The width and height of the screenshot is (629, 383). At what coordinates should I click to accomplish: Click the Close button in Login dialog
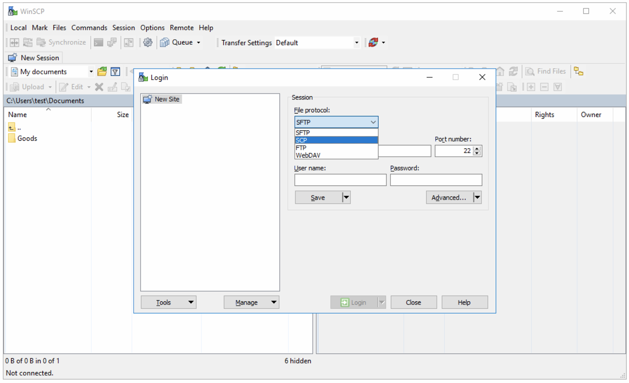(414, 302)
